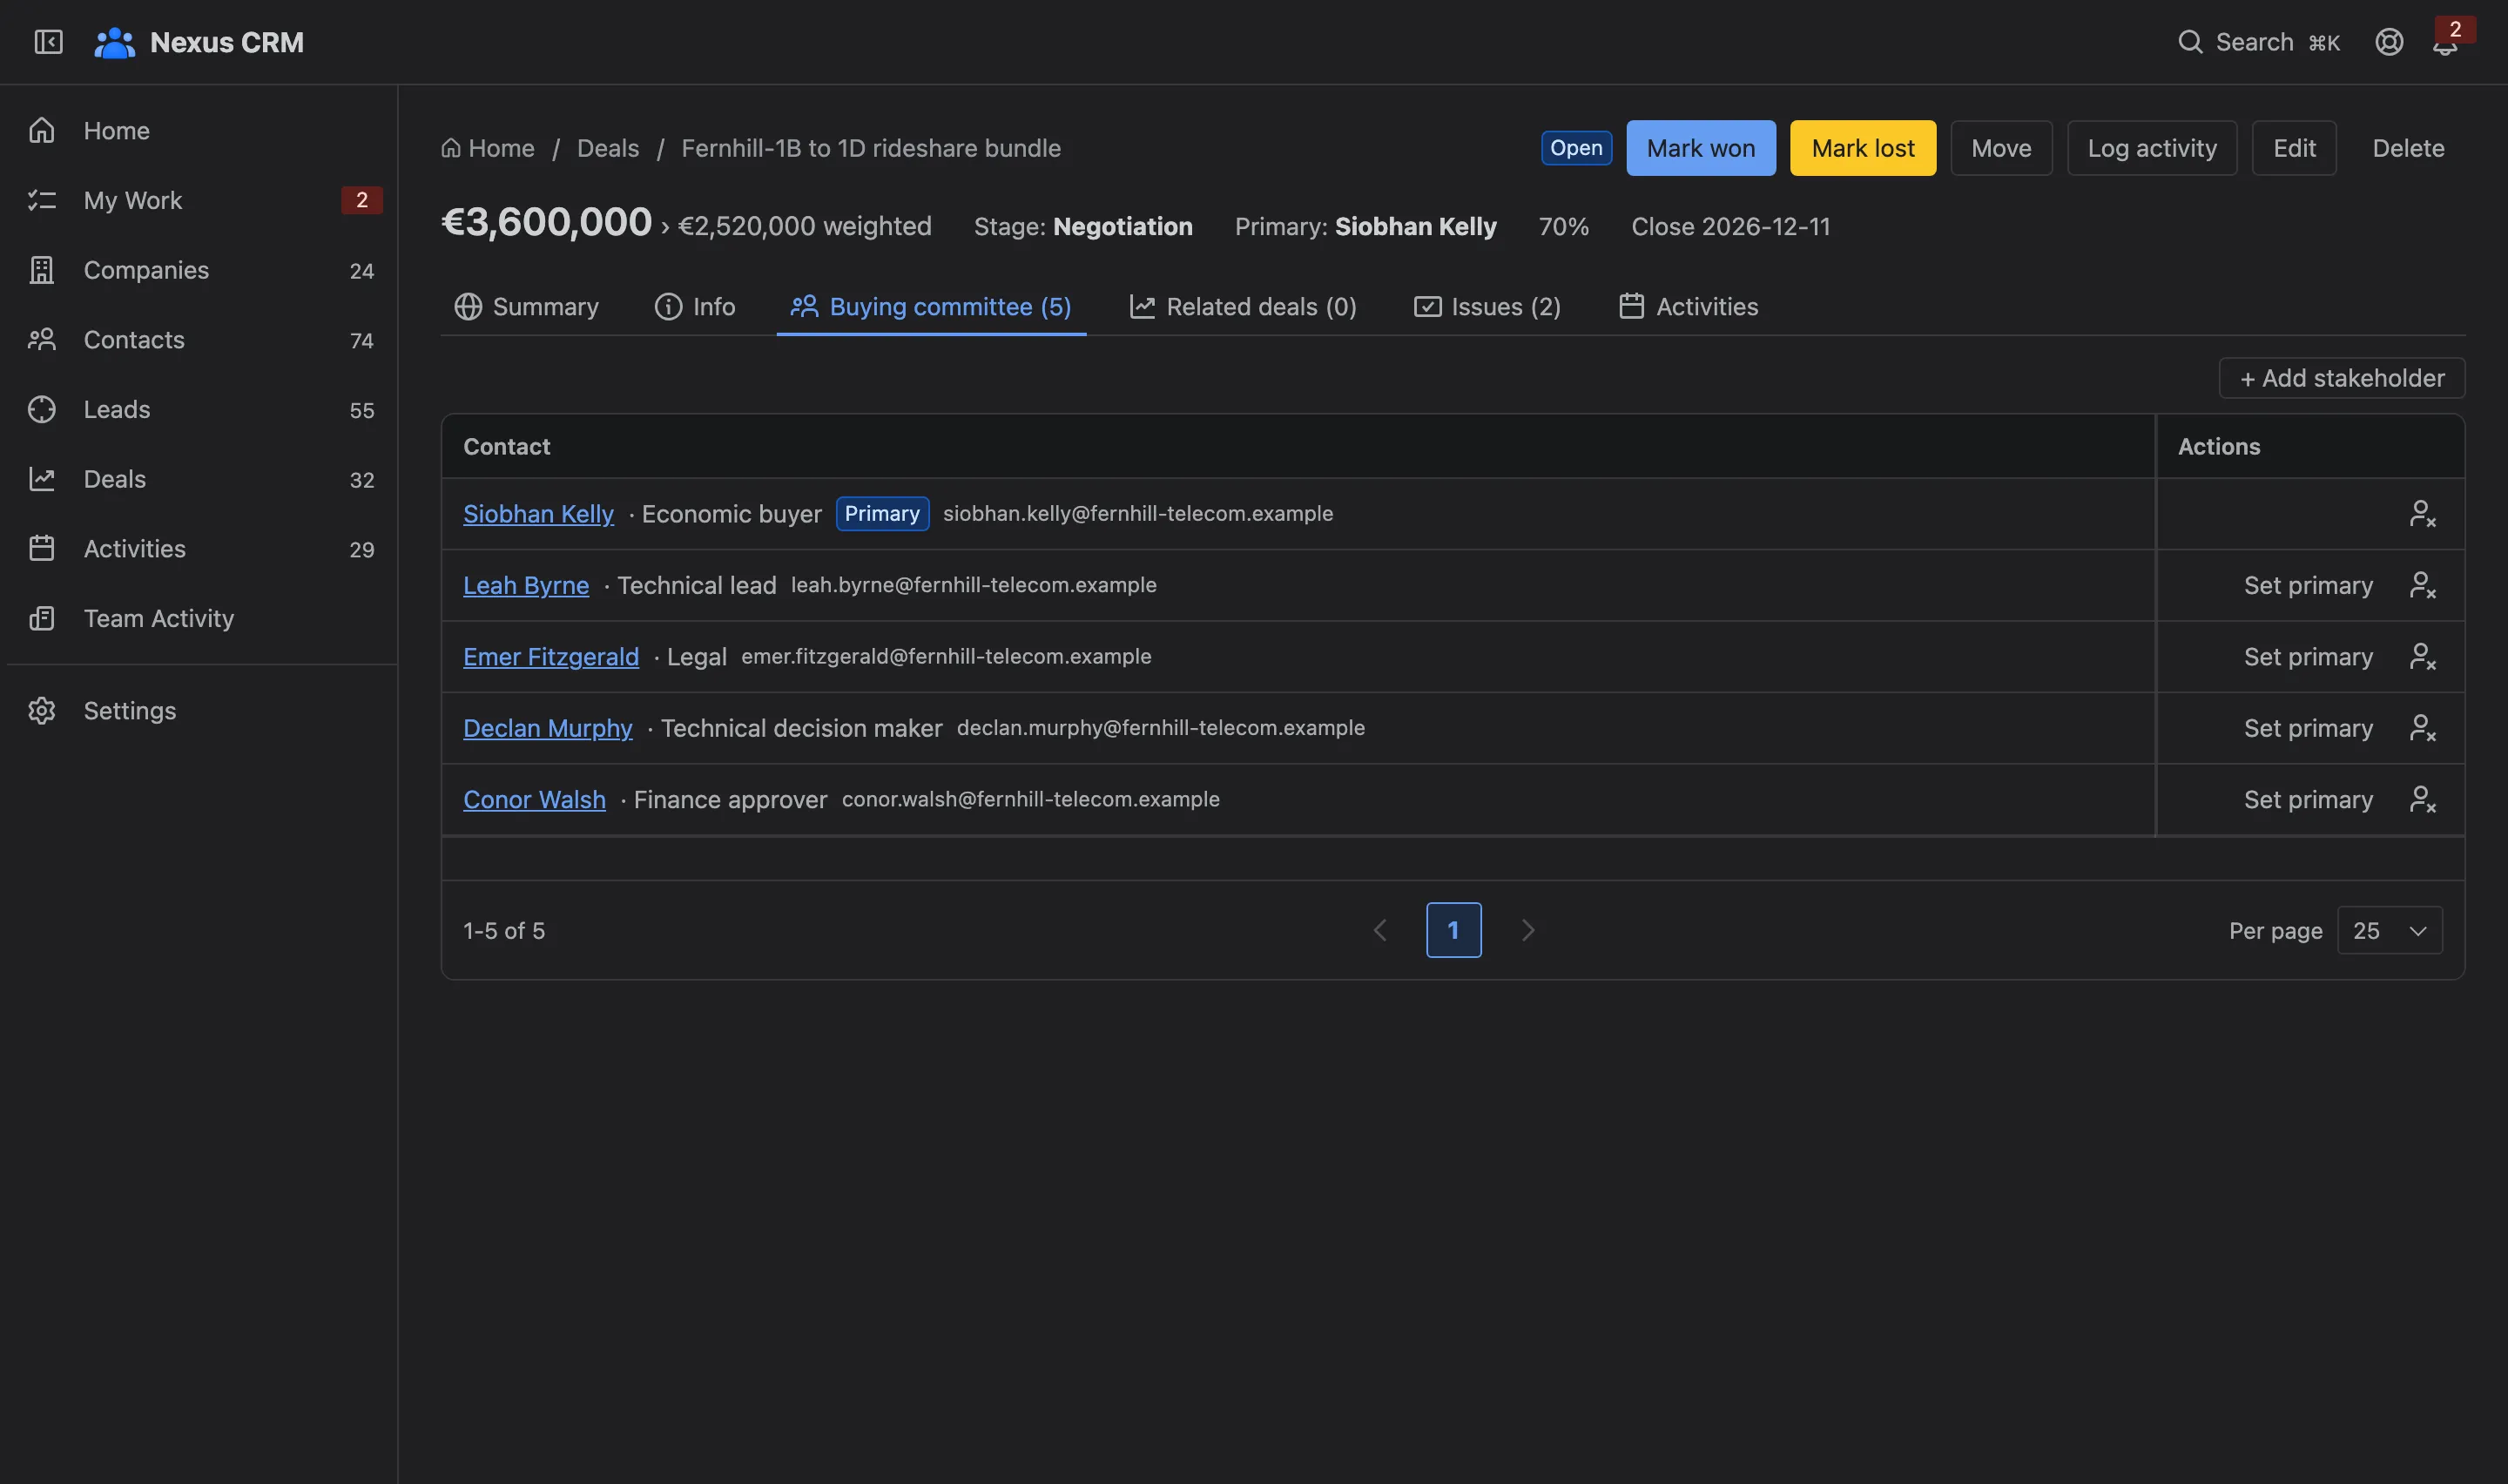The image size is (2508, 1484).
Task: Collapse the sidebar with the panel icon
Action: (48, 42)
